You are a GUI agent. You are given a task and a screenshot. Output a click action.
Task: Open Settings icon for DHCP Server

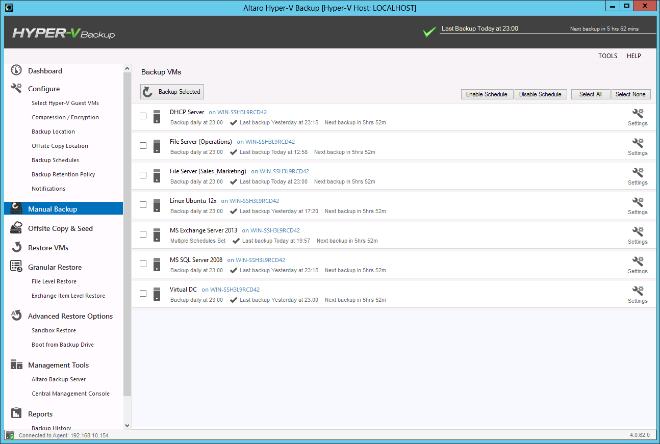coord(638,113)
